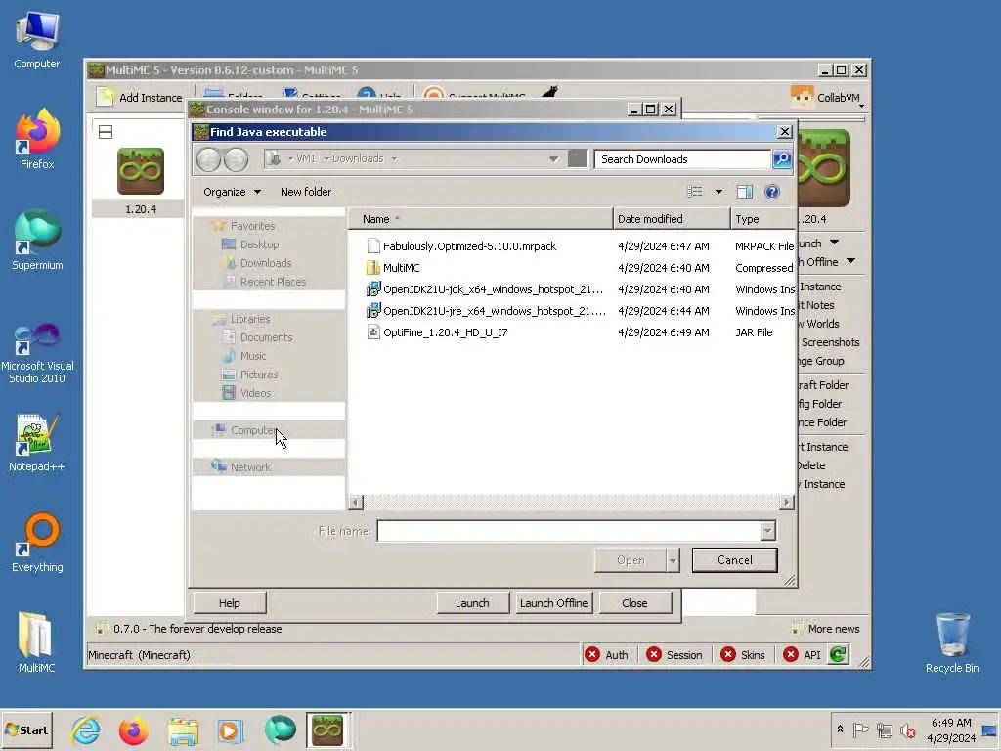
Task: Open the Supermium desktop shortcut
Action: click(x=37, y=241)
